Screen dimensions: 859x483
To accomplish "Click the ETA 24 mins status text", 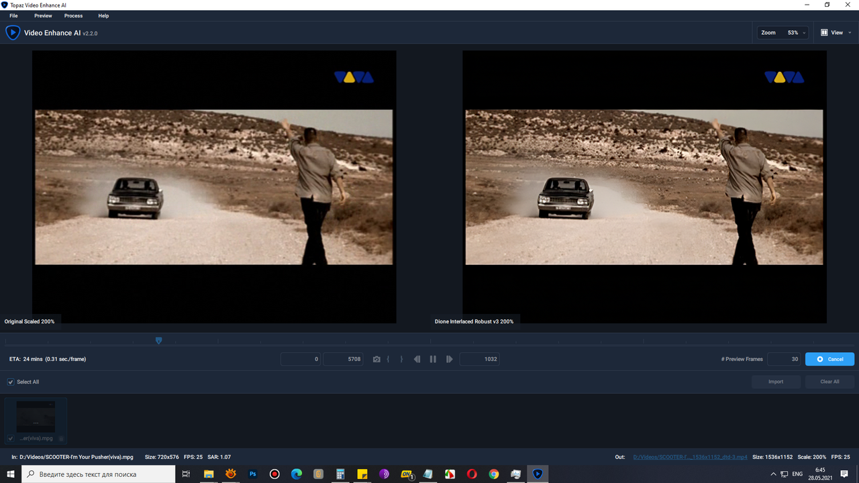I will pos(48,359).
